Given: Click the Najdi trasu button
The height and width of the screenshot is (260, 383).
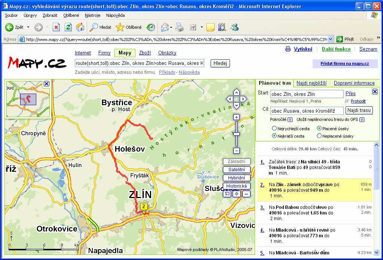Looking at the screenshot, I should pyautogui.click(x=359, y=110).
